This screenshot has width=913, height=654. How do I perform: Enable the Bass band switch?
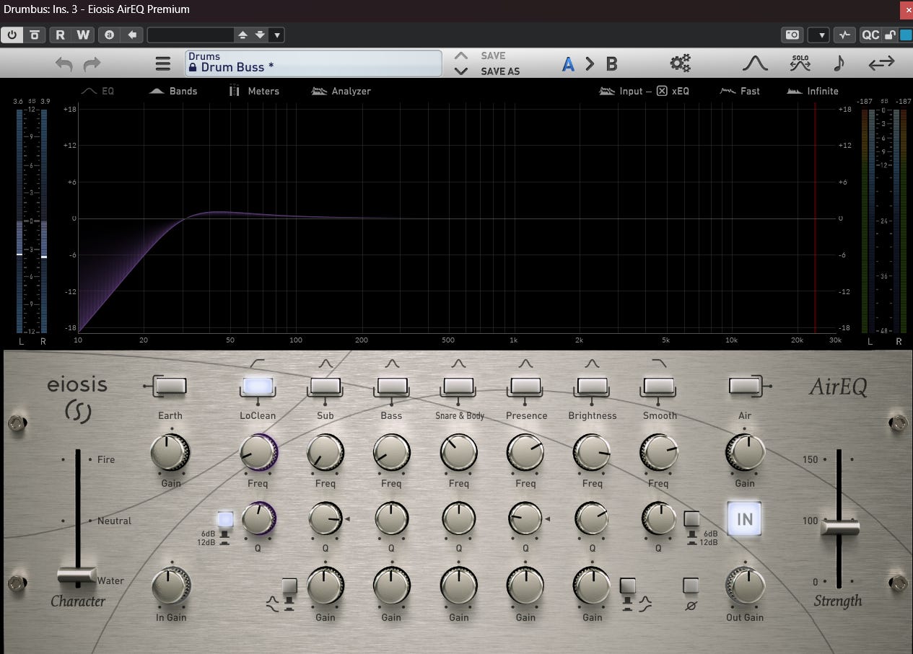click(x=392, y=386)
